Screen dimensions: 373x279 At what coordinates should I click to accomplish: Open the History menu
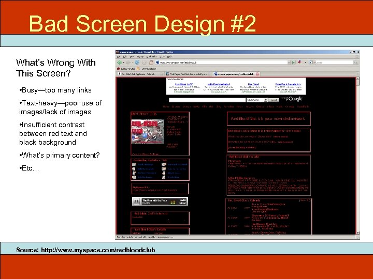[x=140, y=57]
